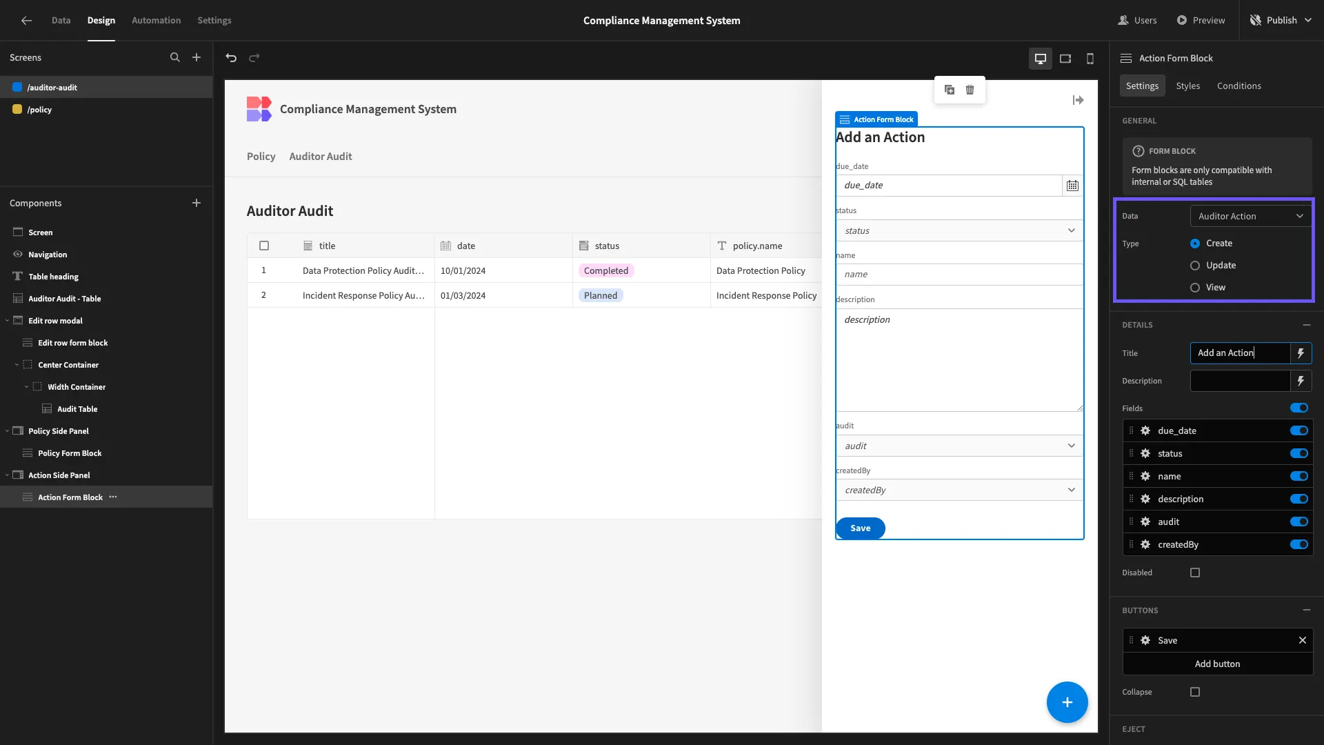Collapse the Policy Side Panel tree
Viewport: 1324px width, 745px height.
pyautogui.click(x=7, y=431)
